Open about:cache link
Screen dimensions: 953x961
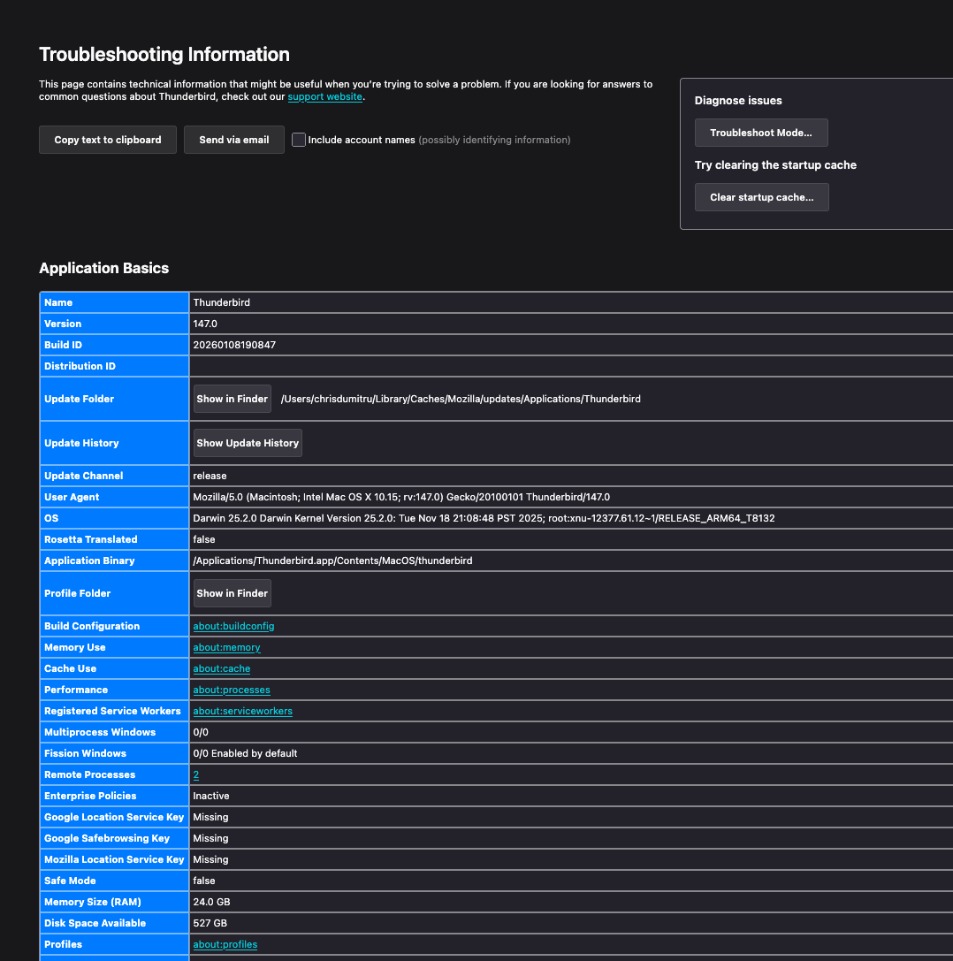pos(222,668)
